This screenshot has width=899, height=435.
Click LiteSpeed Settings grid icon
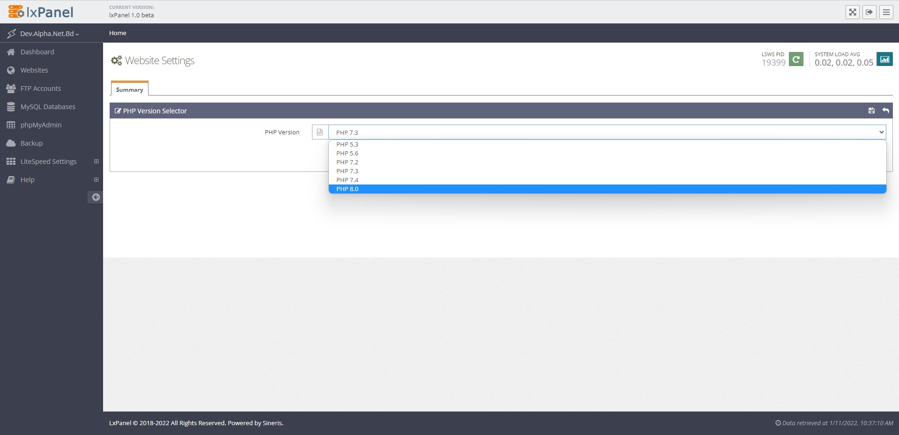click(x=11, y=162)
